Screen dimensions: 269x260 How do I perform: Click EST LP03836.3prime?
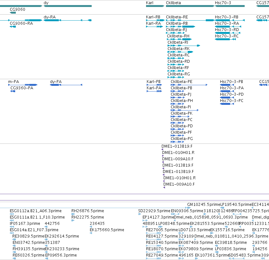point(217,252)
